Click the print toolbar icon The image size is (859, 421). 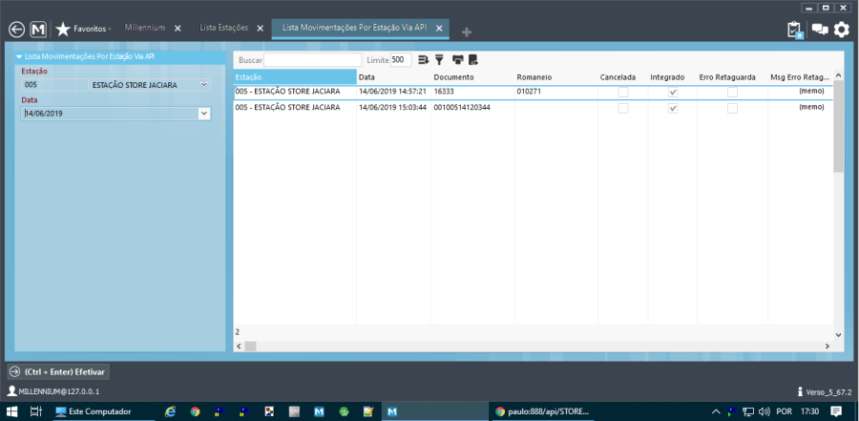pos(457,60)
